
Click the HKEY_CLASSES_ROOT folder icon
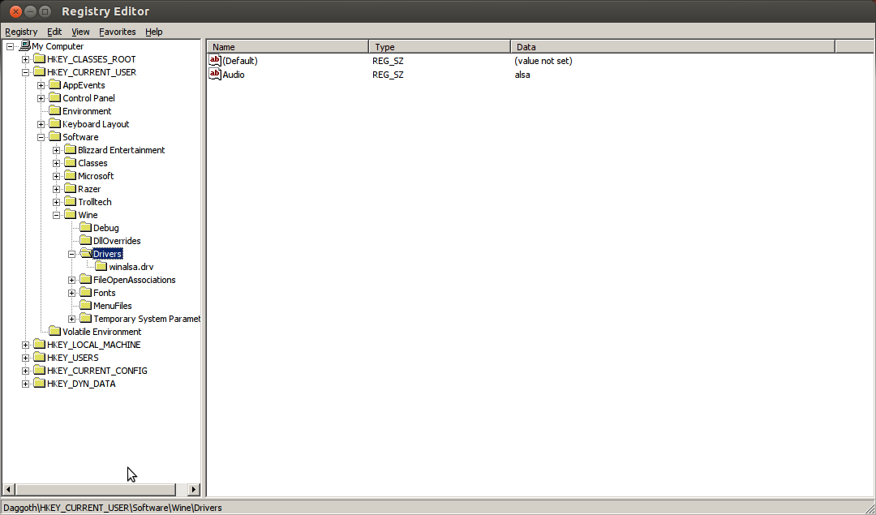click(x=39, y=58)
